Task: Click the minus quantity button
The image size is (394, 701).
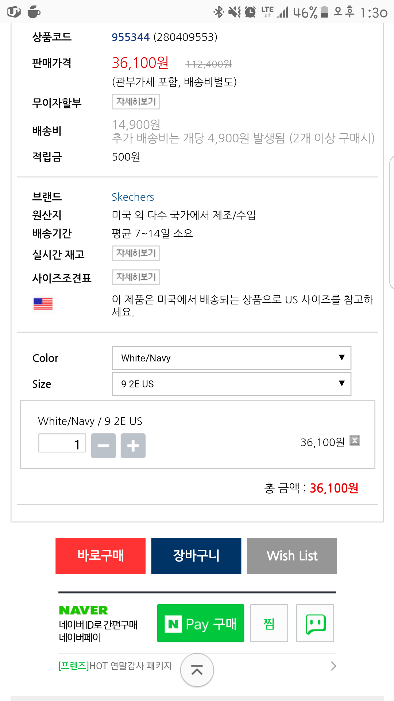Action: pos(103,446)
